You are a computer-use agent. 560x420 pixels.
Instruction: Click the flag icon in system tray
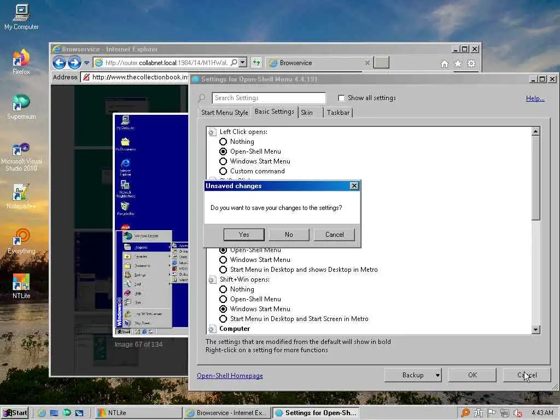(x=492, y=413)
